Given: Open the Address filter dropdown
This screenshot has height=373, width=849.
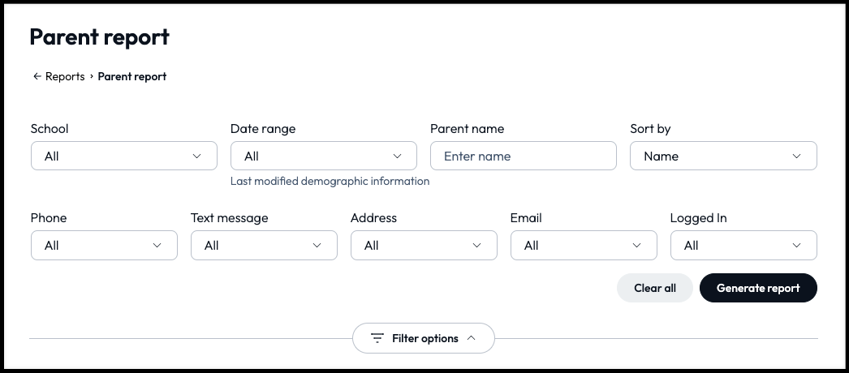Looking at the screenshot, I should 423,245.
